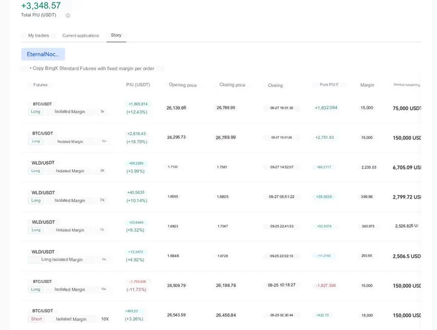The height and width of the screenshot is (330, 437).
Task: Click the Opening price column header
Action: (183, 85)
